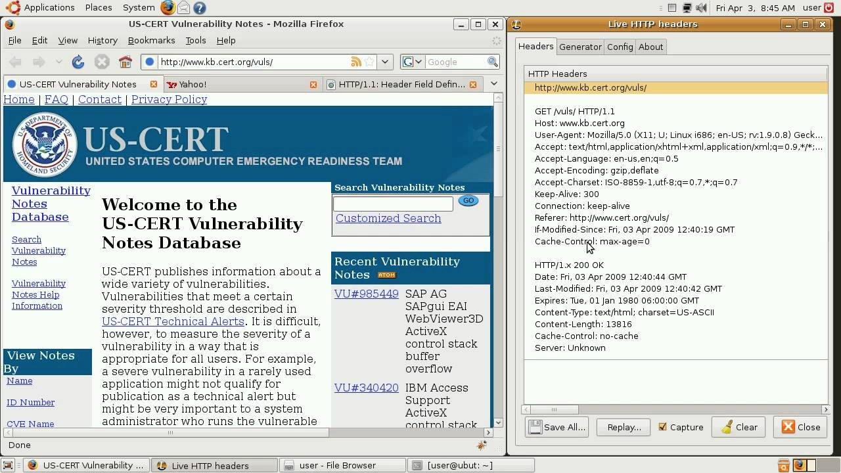Switch to user - File Browser taskbar window
This screenshot has height=473, width=841.
pos(342,465)
